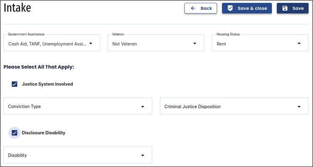Uncheck the Disclosure Disability checkbox
The width and height of the screenshot is (313, 167).
(15, 133)
